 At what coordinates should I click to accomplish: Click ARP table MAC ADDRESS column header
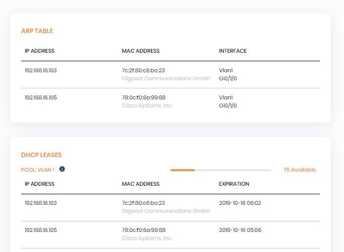pyautogui.click(x=141, y=51)
